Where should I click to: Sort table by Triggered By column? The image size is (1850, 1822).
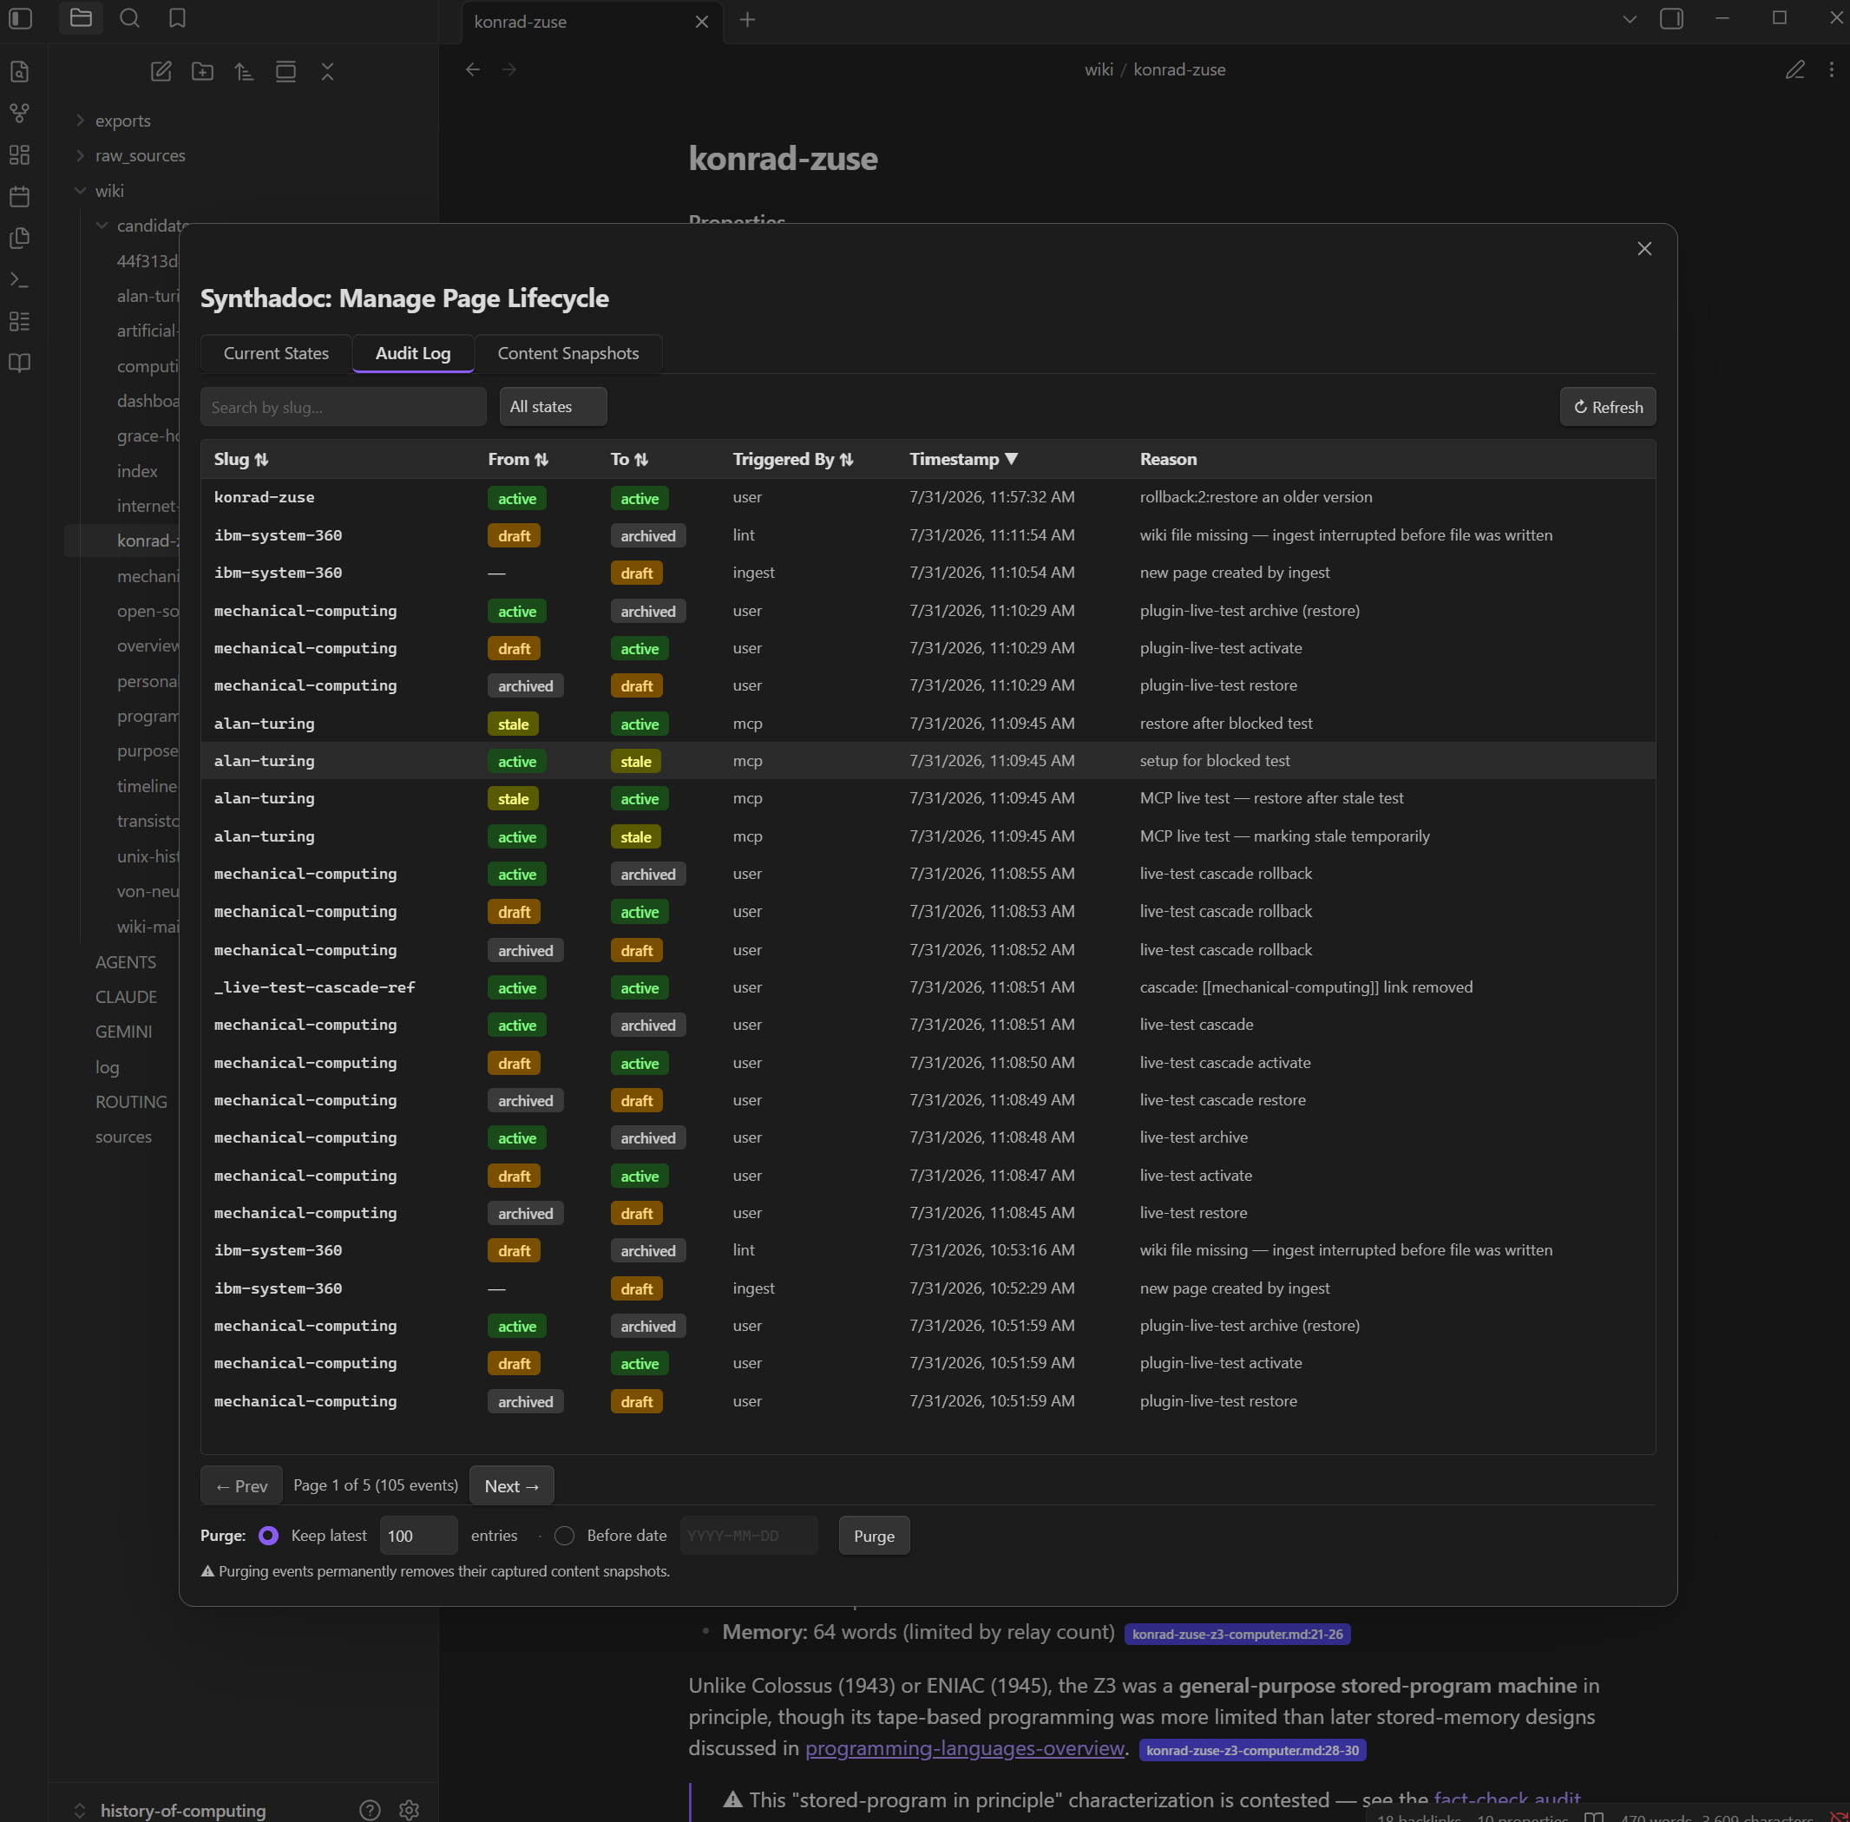[792, 459]
